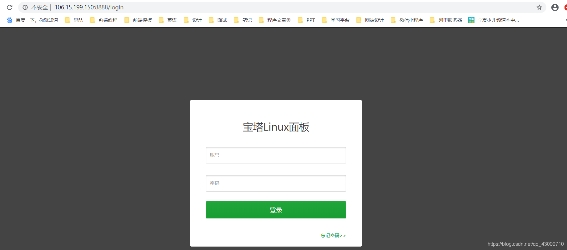Open the 百度一下，你就知道 bookmark

[x=33, y=20]
